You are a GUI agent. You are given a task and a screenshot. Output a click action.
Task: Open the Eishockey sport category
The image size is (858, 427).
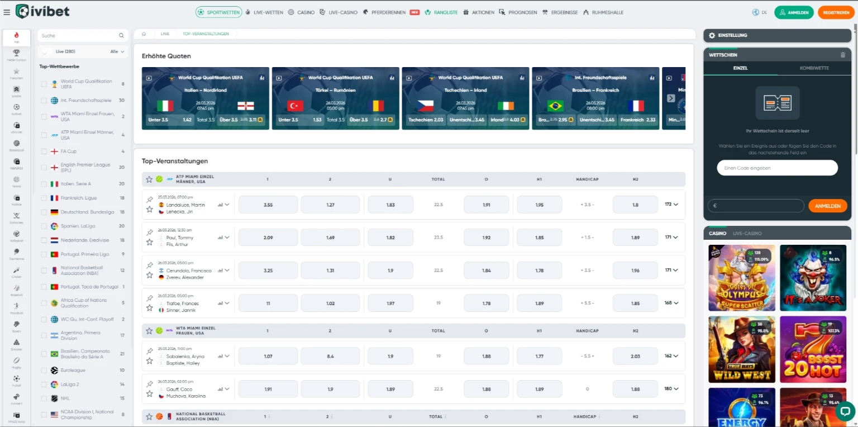16,215
